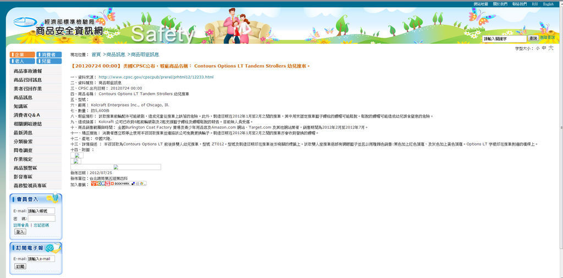Switch to the English site version
Image resolution: width=563 pixels, height=278 pixels.
pos(548,4)
